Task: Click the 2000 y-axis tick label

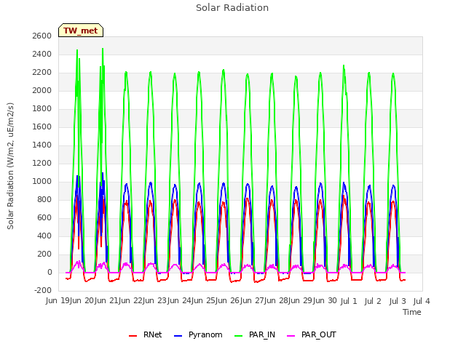Action: click(x=42, y=90)
